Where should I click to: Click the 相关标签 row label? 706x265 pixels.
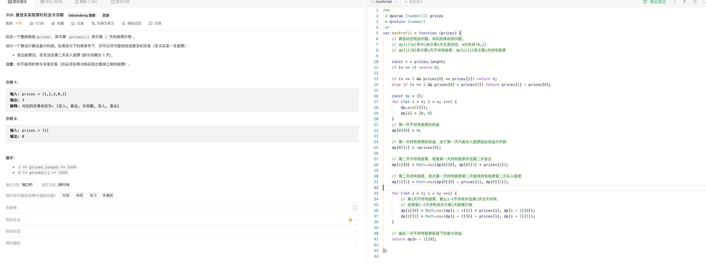(x=13, y=231)
